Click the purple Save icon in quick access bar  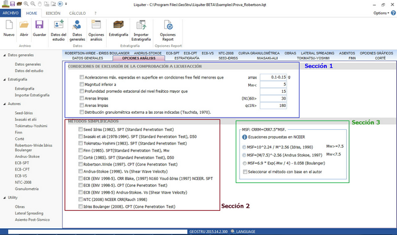(12, 4)
